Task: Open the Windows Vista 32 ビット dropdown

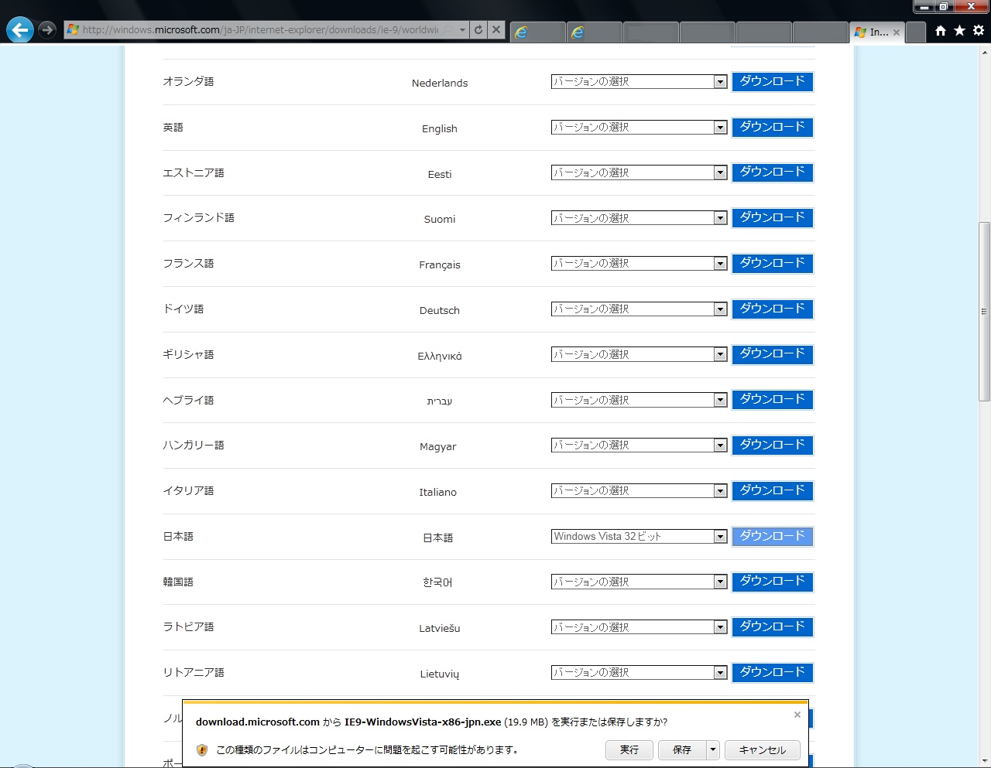Action: (640, 537)
